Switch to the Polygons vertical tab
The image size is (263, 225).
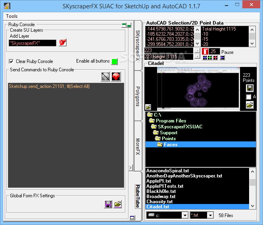(x=138, y=96)
